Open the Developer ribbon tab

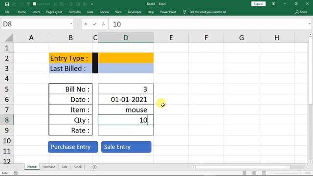(134, 12)
